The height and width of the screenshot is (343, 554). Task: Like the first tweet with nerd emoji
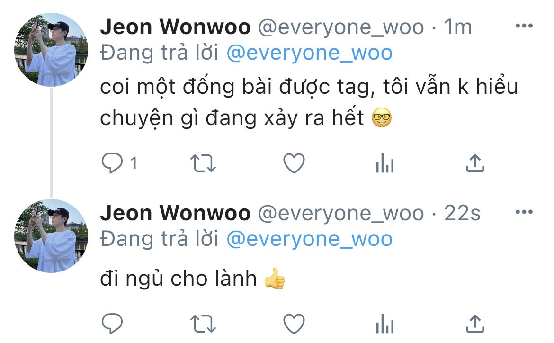[x=294, y=163]
